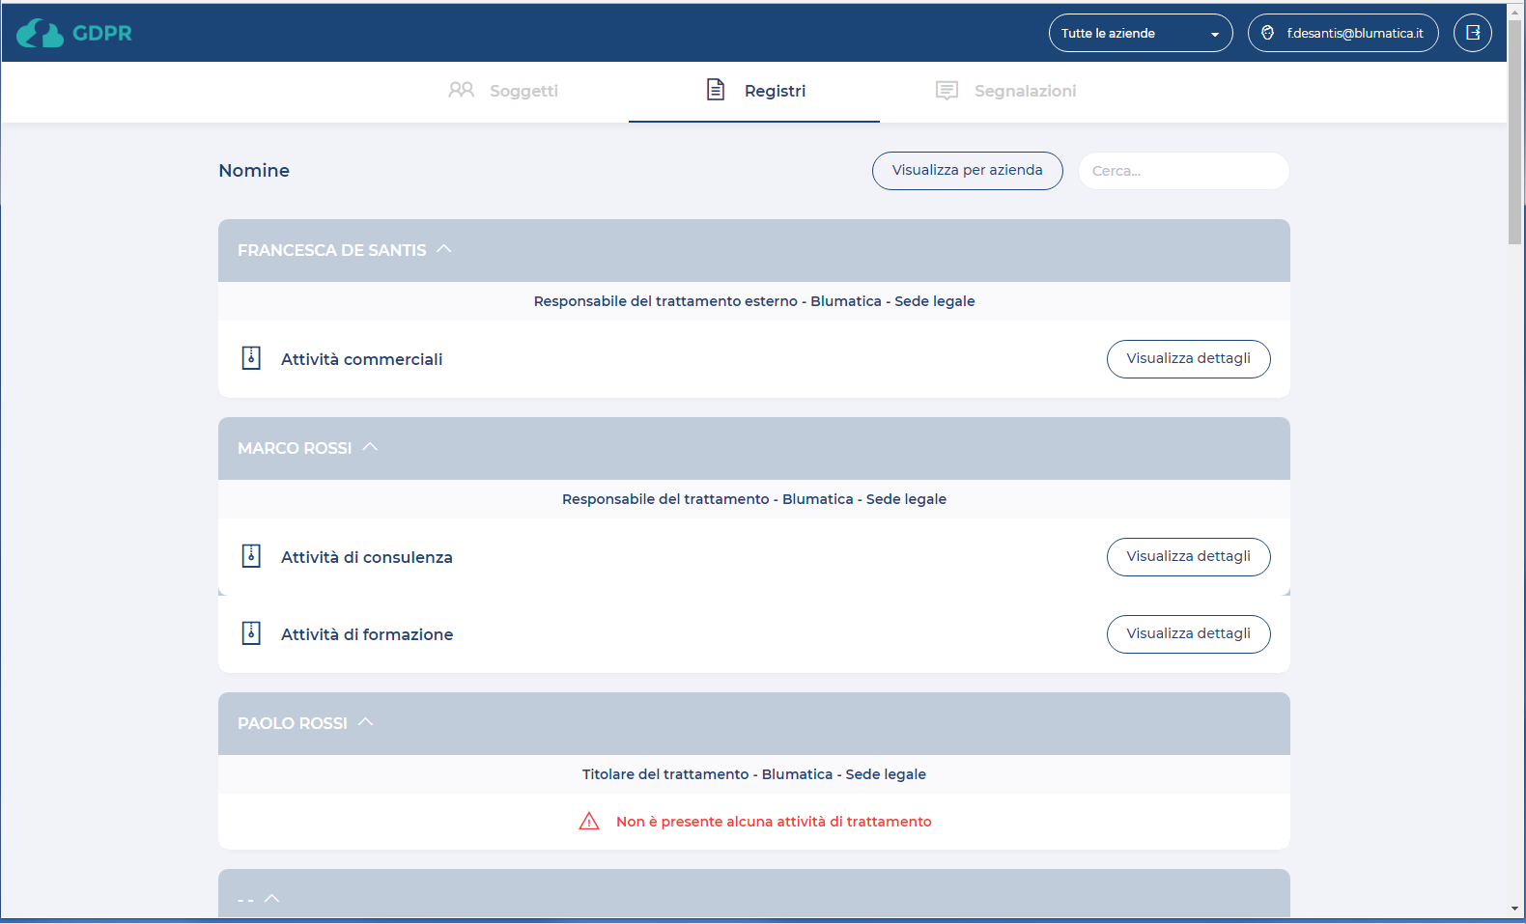1526x924 pixels.
Task: Collapse the Francesca De Santis section
Action: [x=444, y=249]
